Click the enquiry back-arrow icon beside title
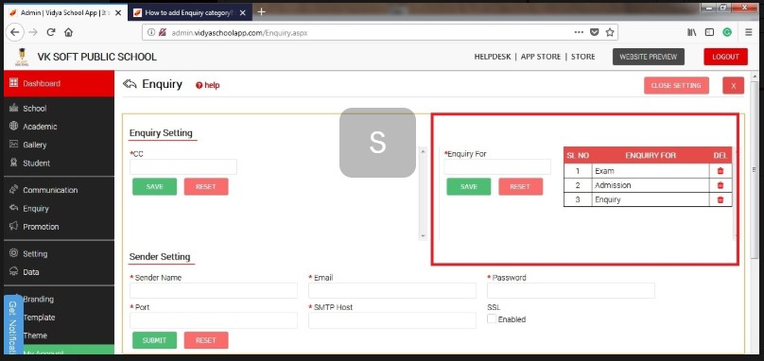 click(x=130, y=84)
